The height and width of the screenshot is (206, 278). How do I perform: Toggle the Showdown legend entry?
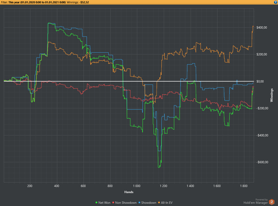tap(147, 202)
